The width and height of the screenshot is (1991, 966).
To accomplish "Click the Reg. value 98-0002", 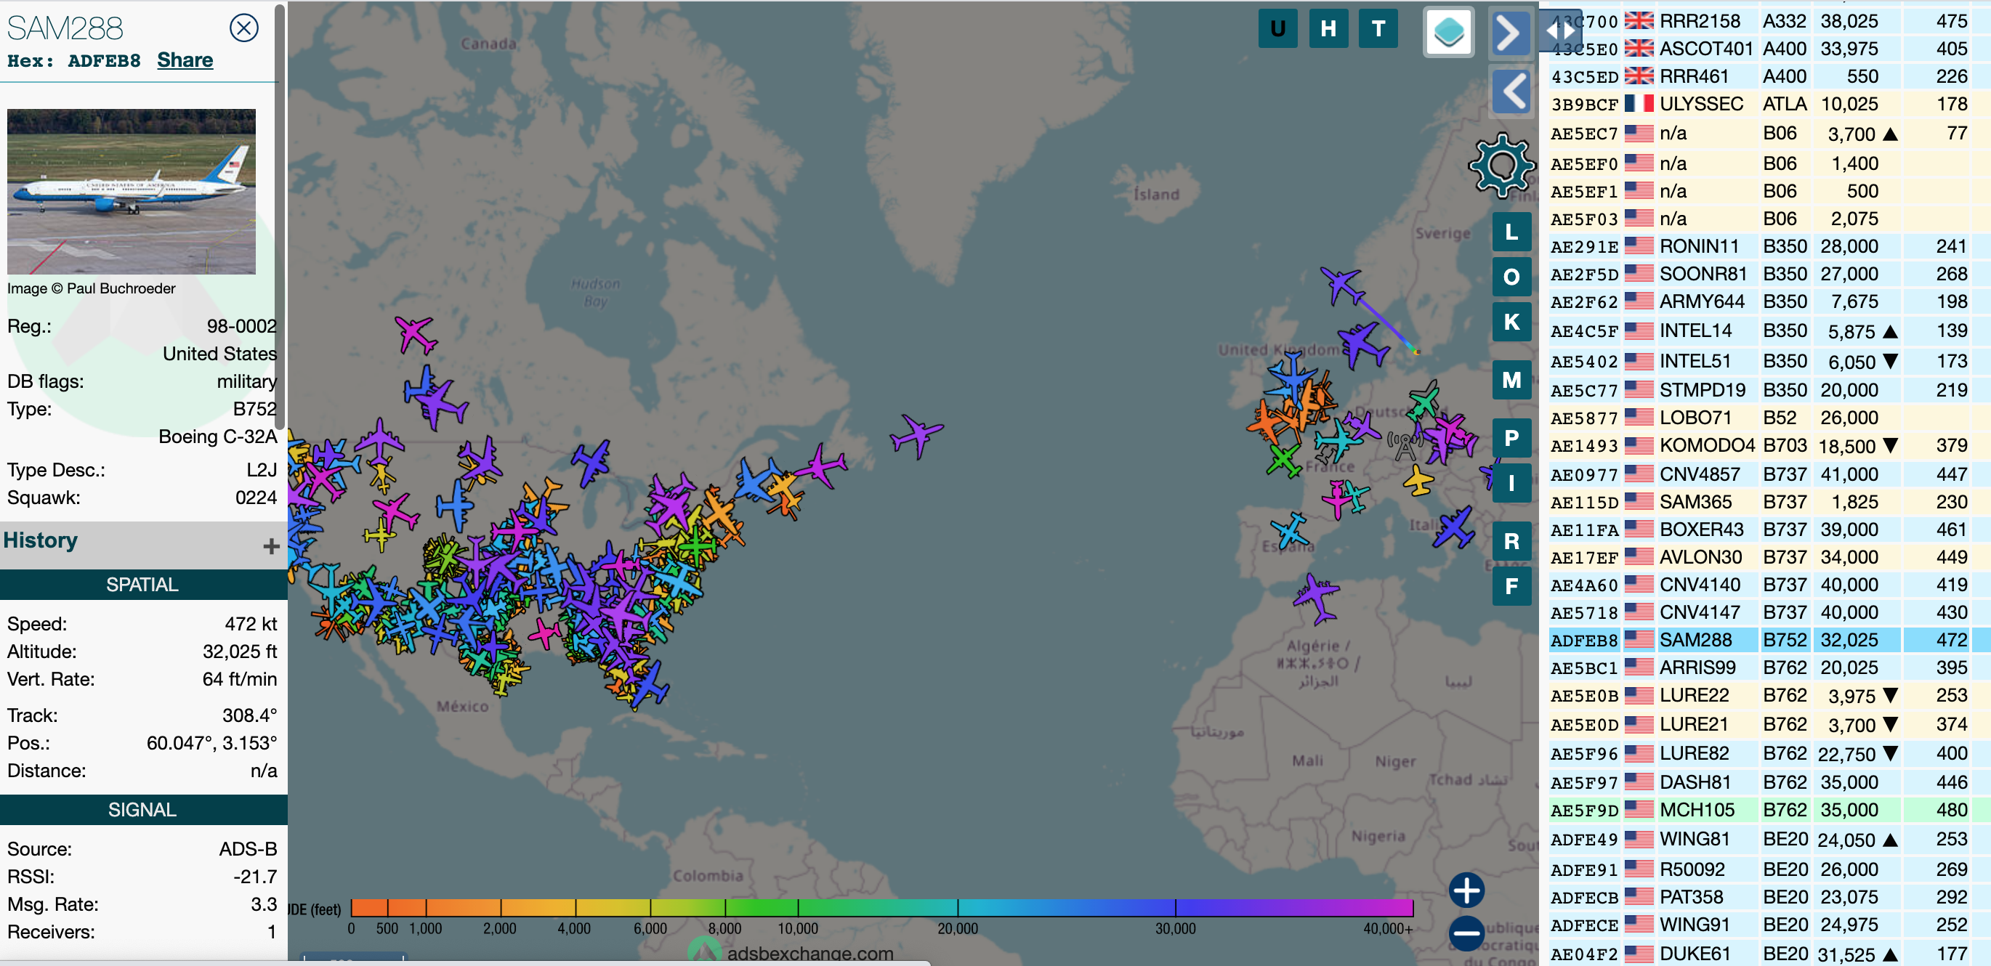I will click(241, 326).
